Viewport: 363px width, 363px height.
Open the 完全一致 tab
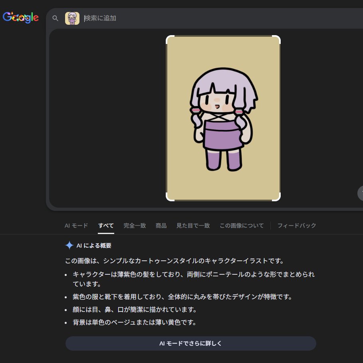[x=135, y=225]
